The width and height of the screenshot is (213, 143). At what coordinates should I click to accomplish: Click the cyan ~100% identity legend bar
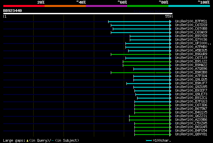click(189, 6)
